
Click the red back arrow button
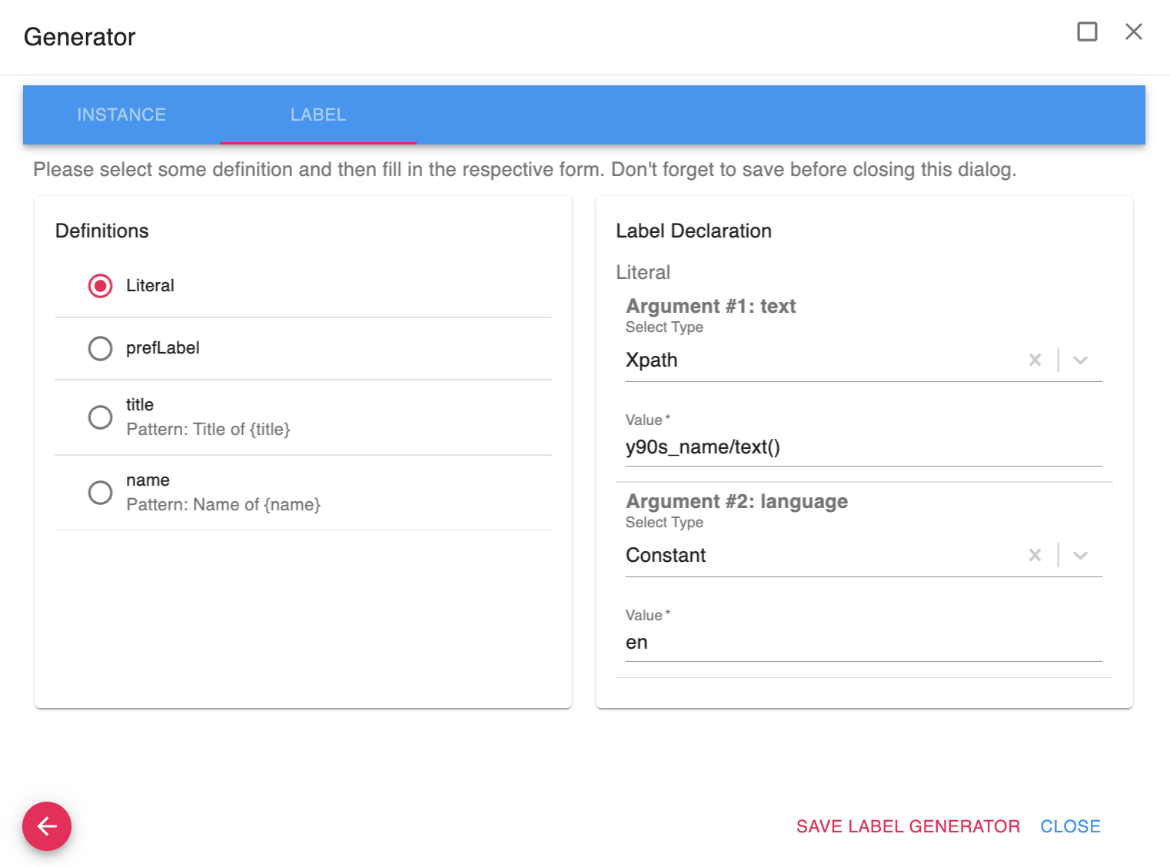47,826
